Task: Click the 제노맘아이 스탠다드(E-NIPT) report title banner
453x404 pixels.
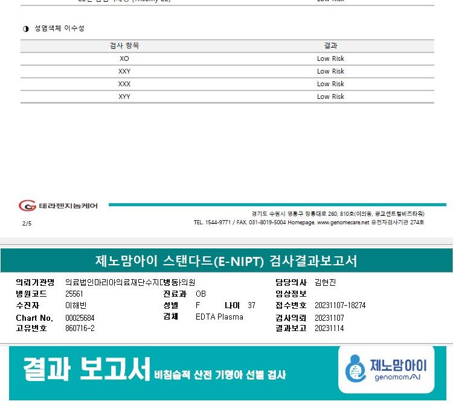Action: point(226,260)
